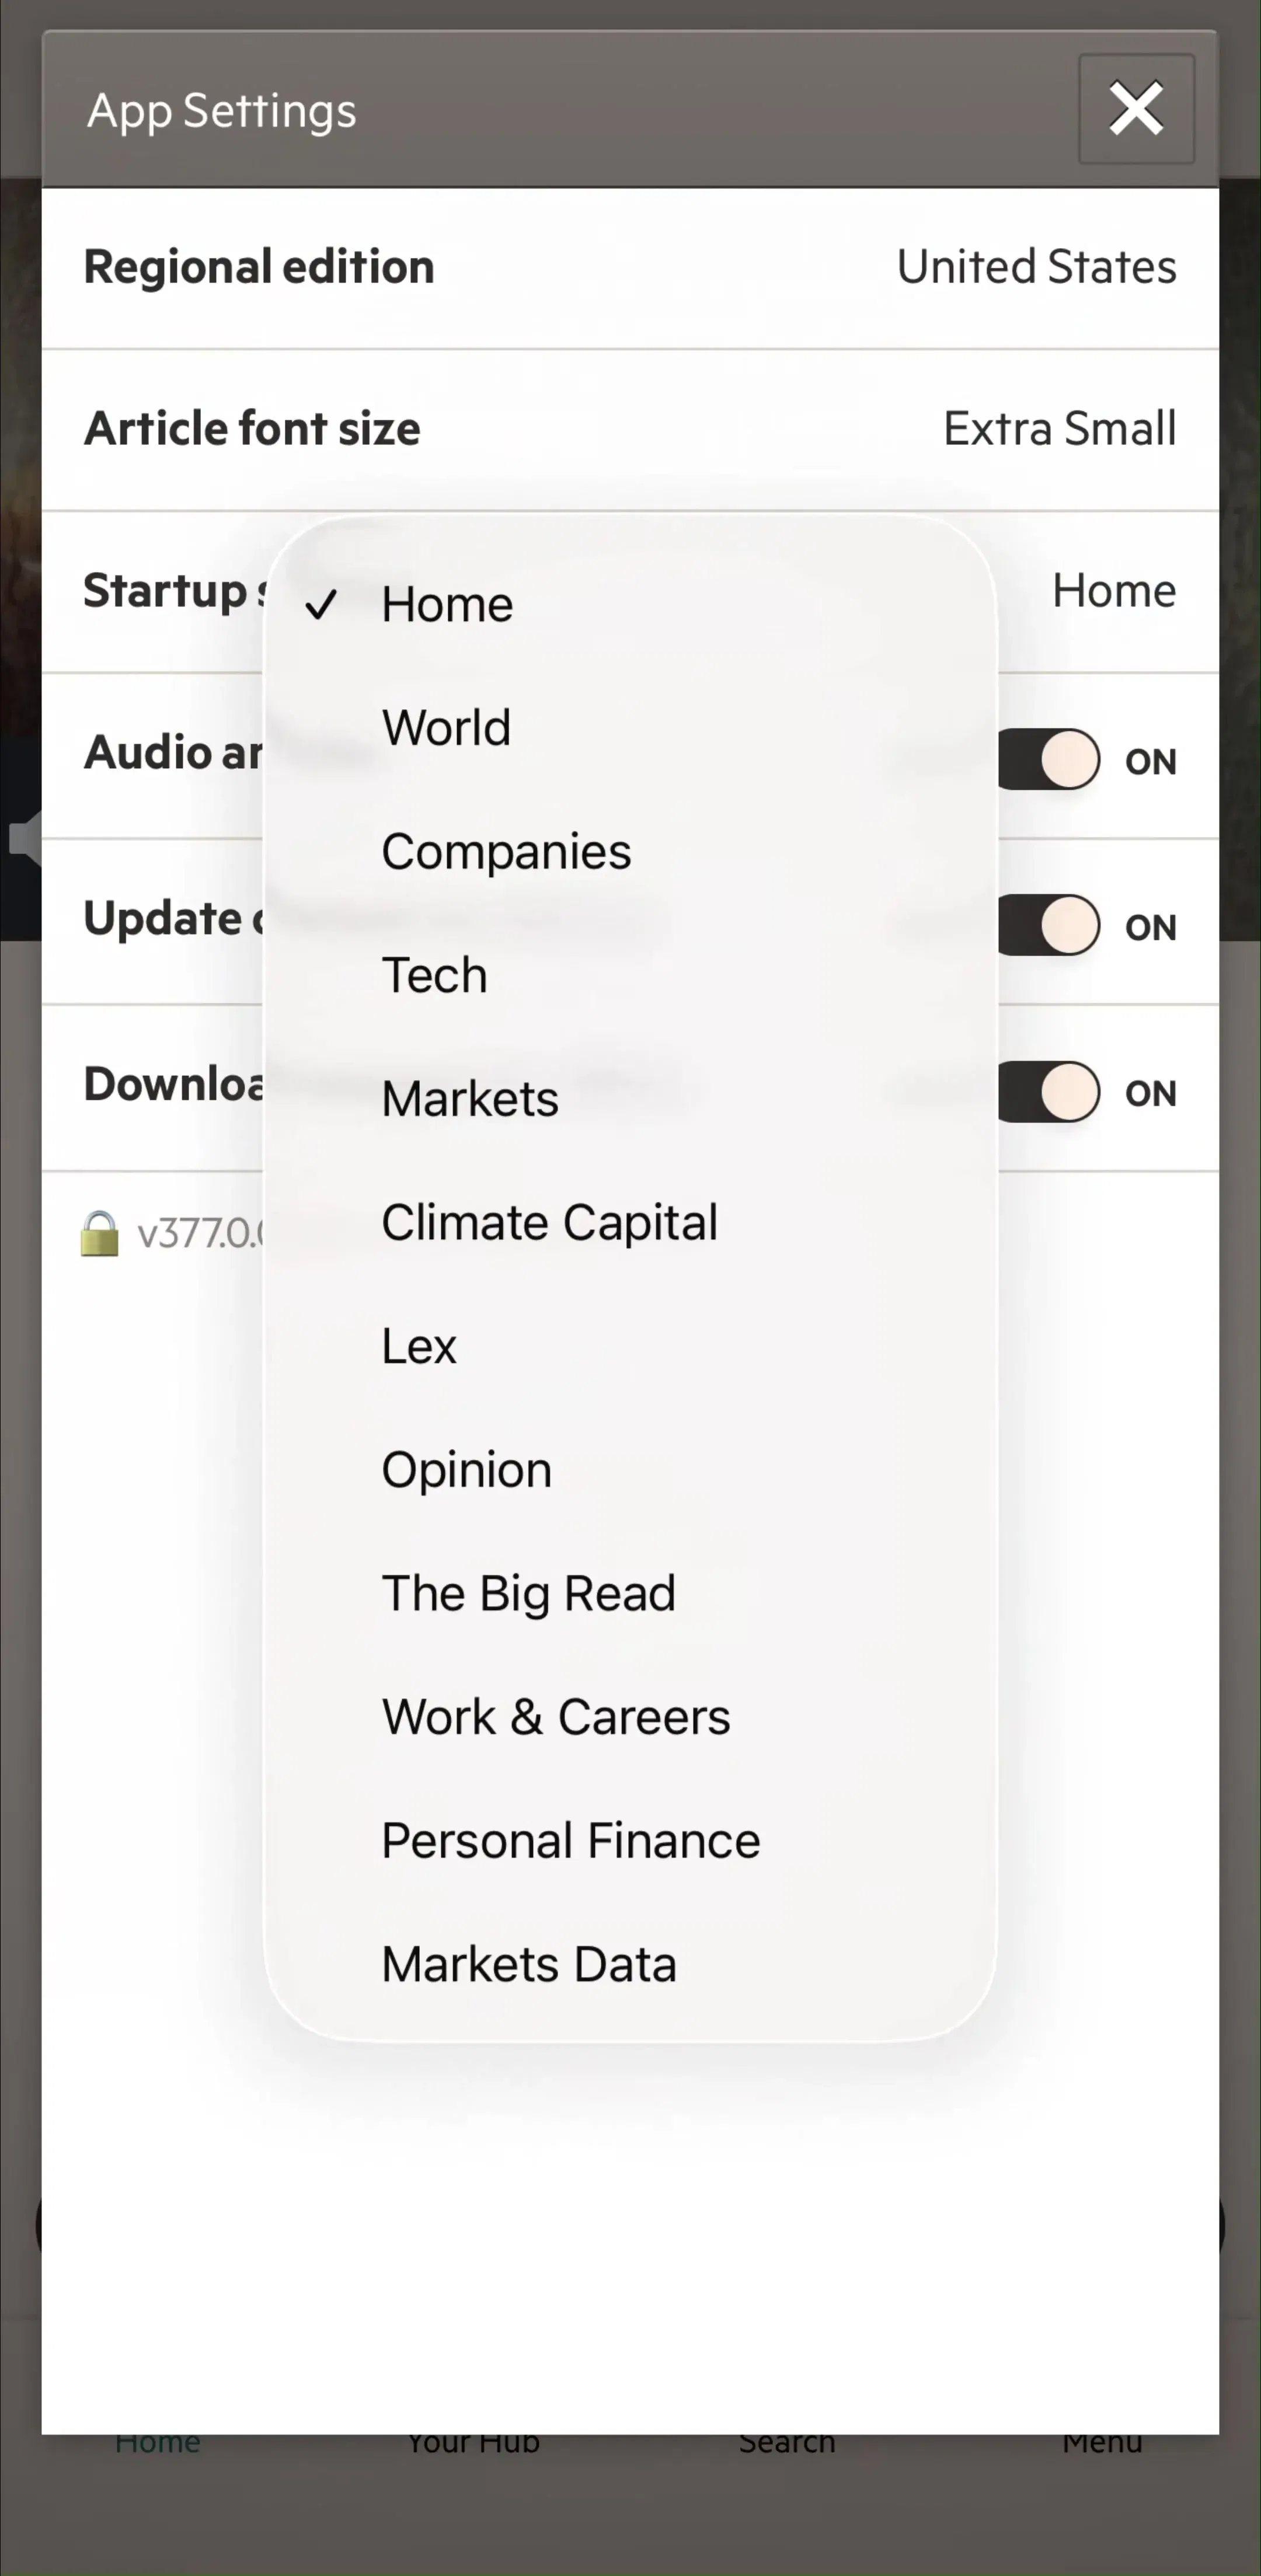Pick Tech in the startup menu
The width and height of the screenshot is (1261, 2576).
pos(630,975)
